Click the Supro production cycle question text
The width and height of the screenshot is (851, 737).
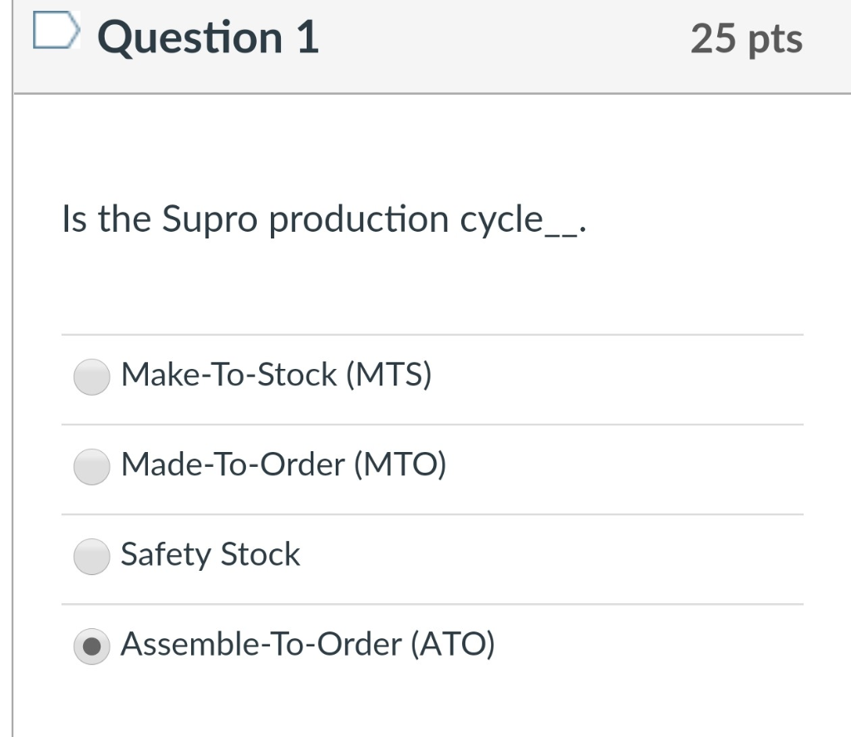324,219
